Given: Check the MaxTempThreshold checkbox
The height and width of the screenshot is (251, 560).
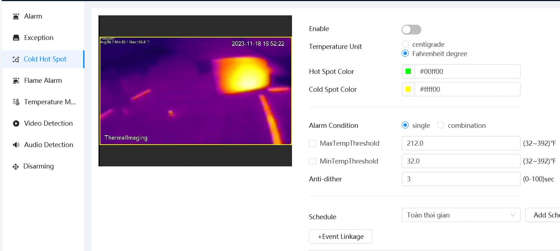Looking at the screenshot, I should [x=312, y=143].
